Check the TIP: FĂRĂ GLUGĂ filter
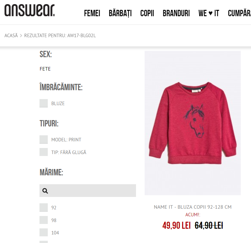The width and height of the screenshot is (251, 243). [x=44, y=152]
